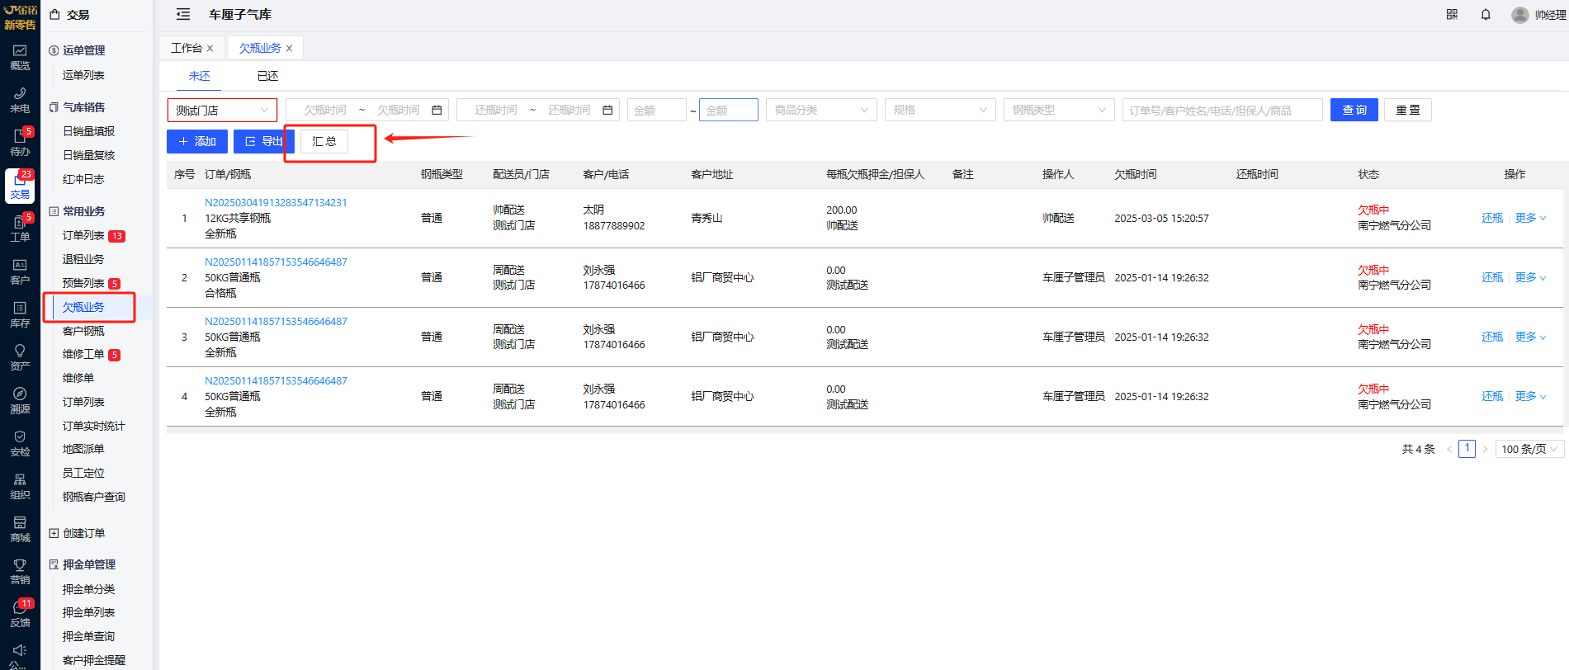This screenshot has width=1569, height=670.
Task: Click the 新零售 logo at the top left
Action: (x=20, y=17)
